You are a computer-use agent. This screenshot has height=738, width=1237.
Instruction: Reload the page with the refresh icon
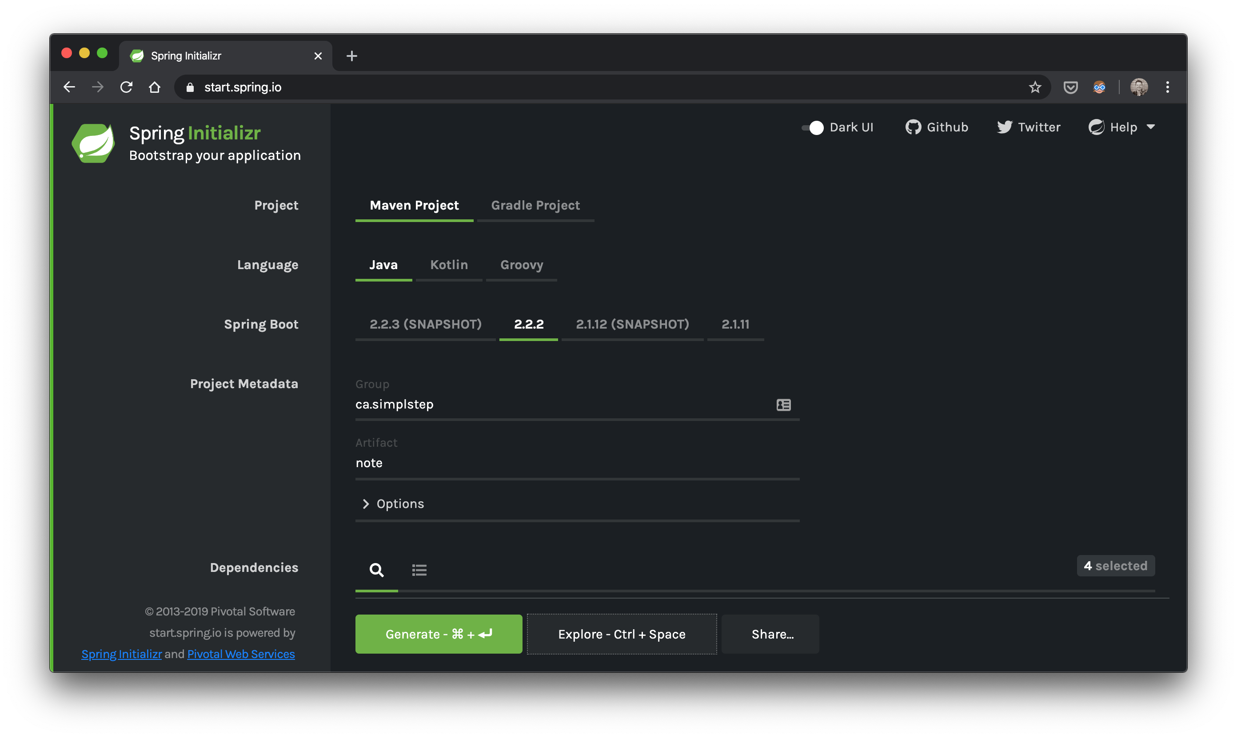coord(126,87)
